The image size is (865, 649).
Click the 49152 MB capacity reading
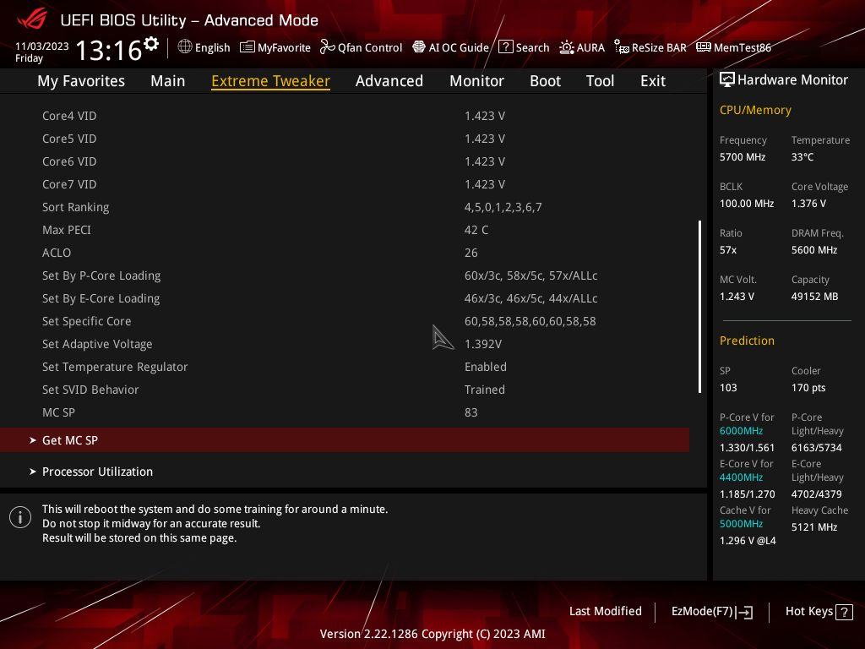click(x=815, y=297)
